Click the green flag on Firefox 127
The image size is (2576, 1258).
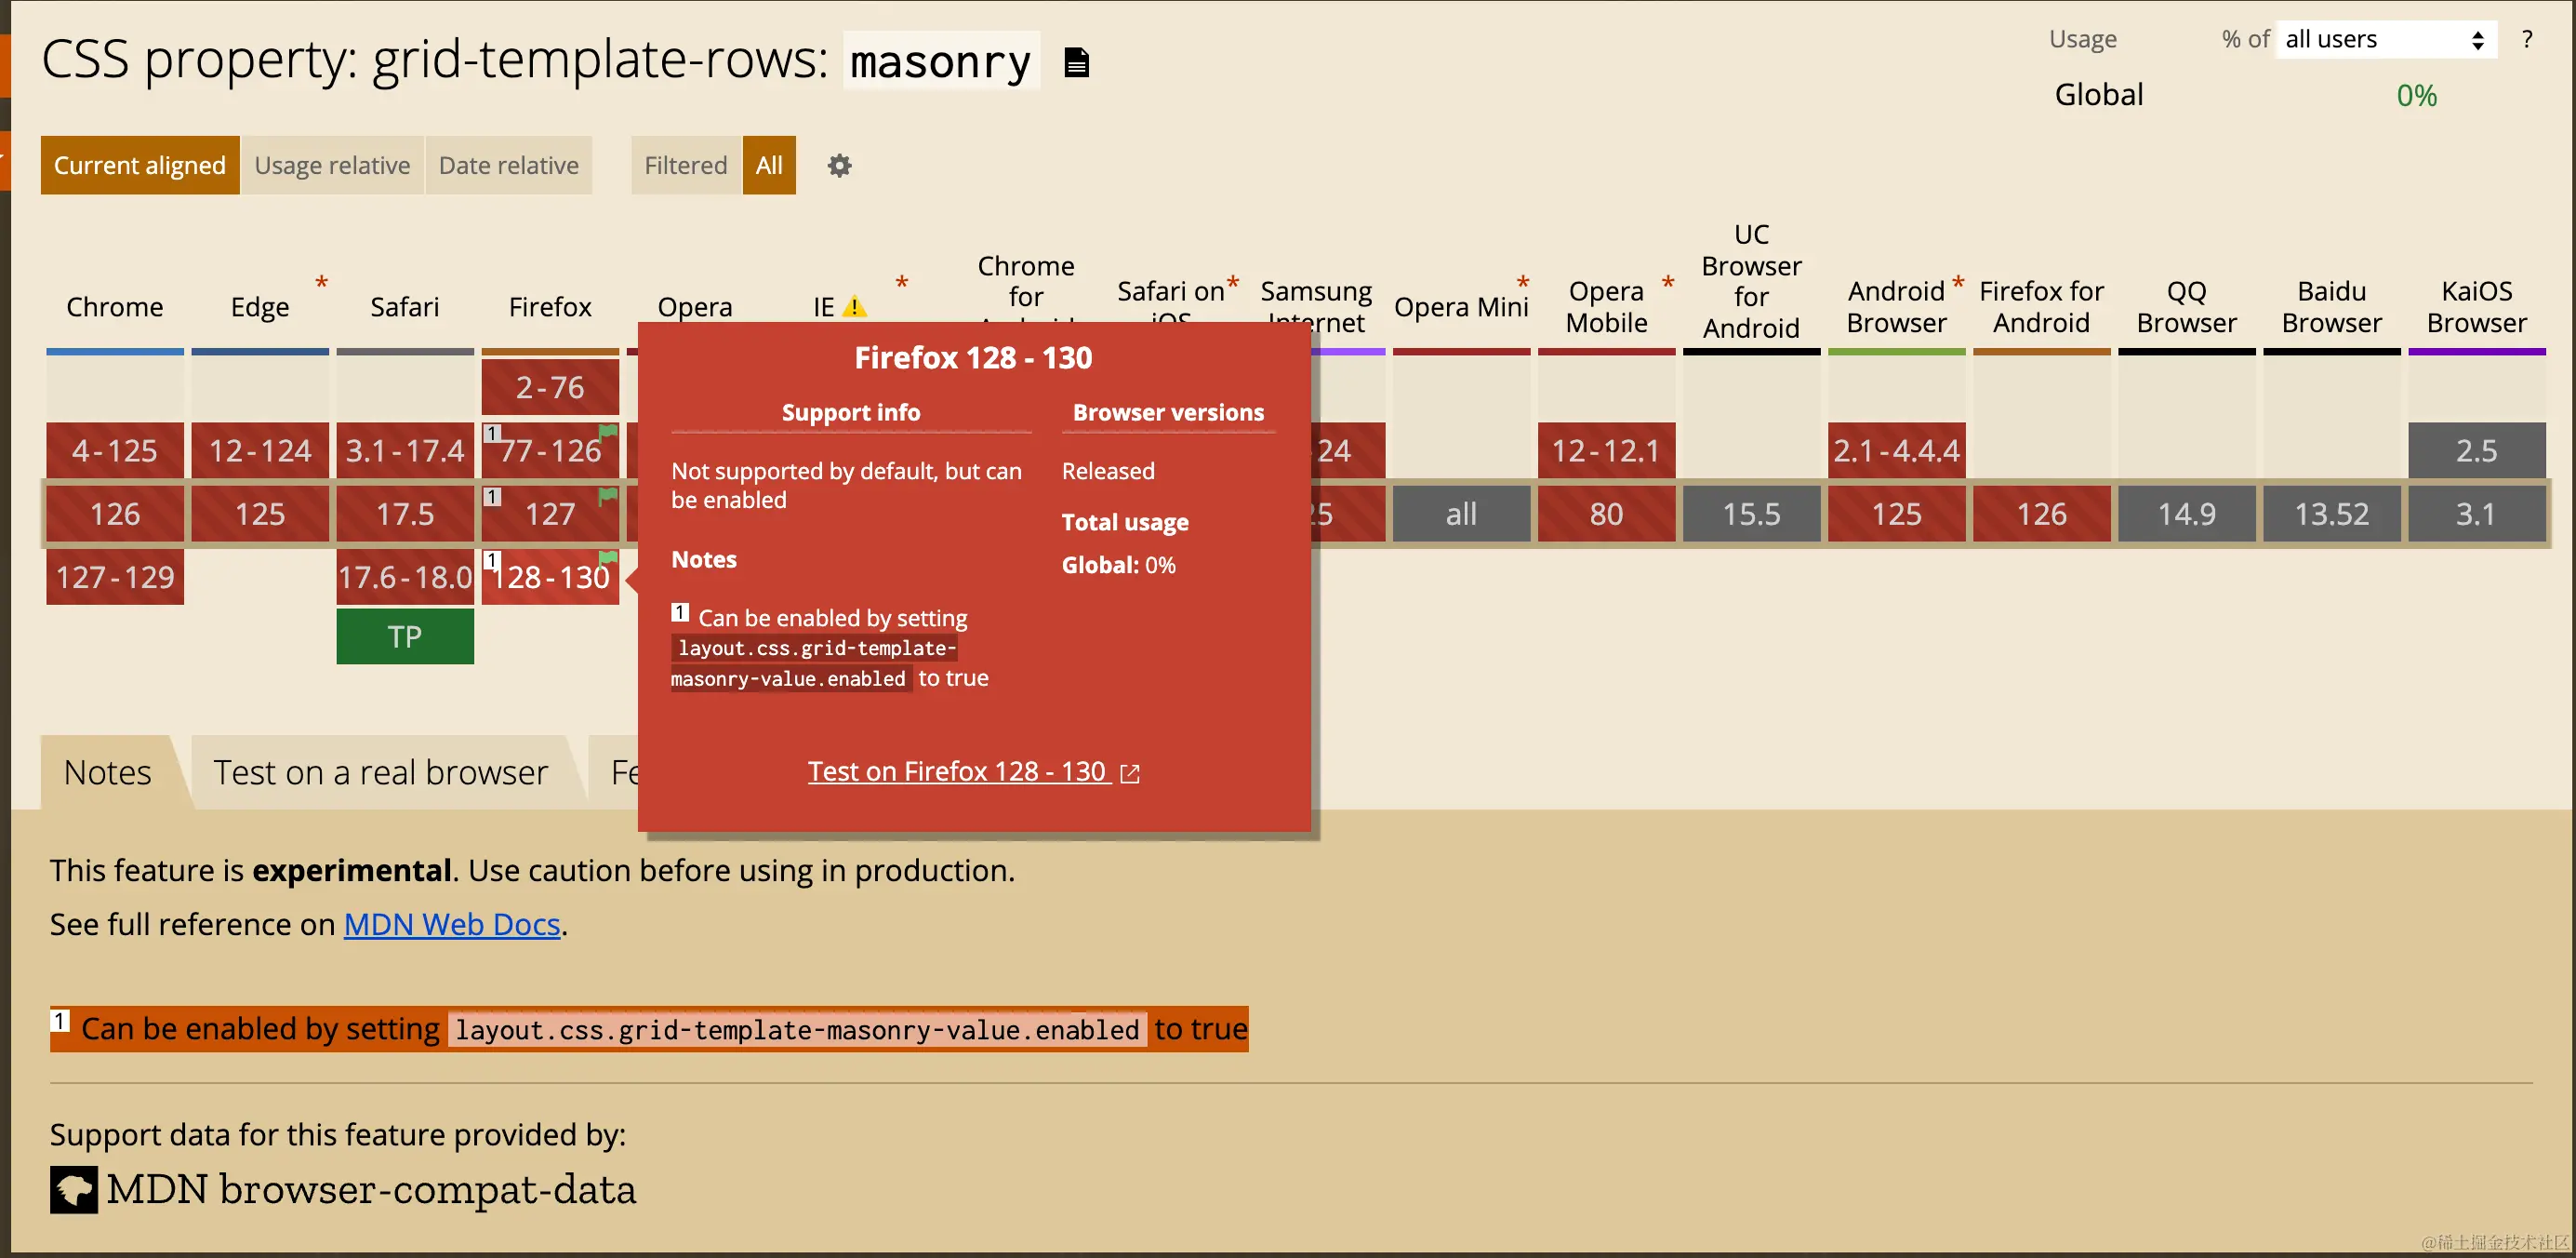coord(607,494)
